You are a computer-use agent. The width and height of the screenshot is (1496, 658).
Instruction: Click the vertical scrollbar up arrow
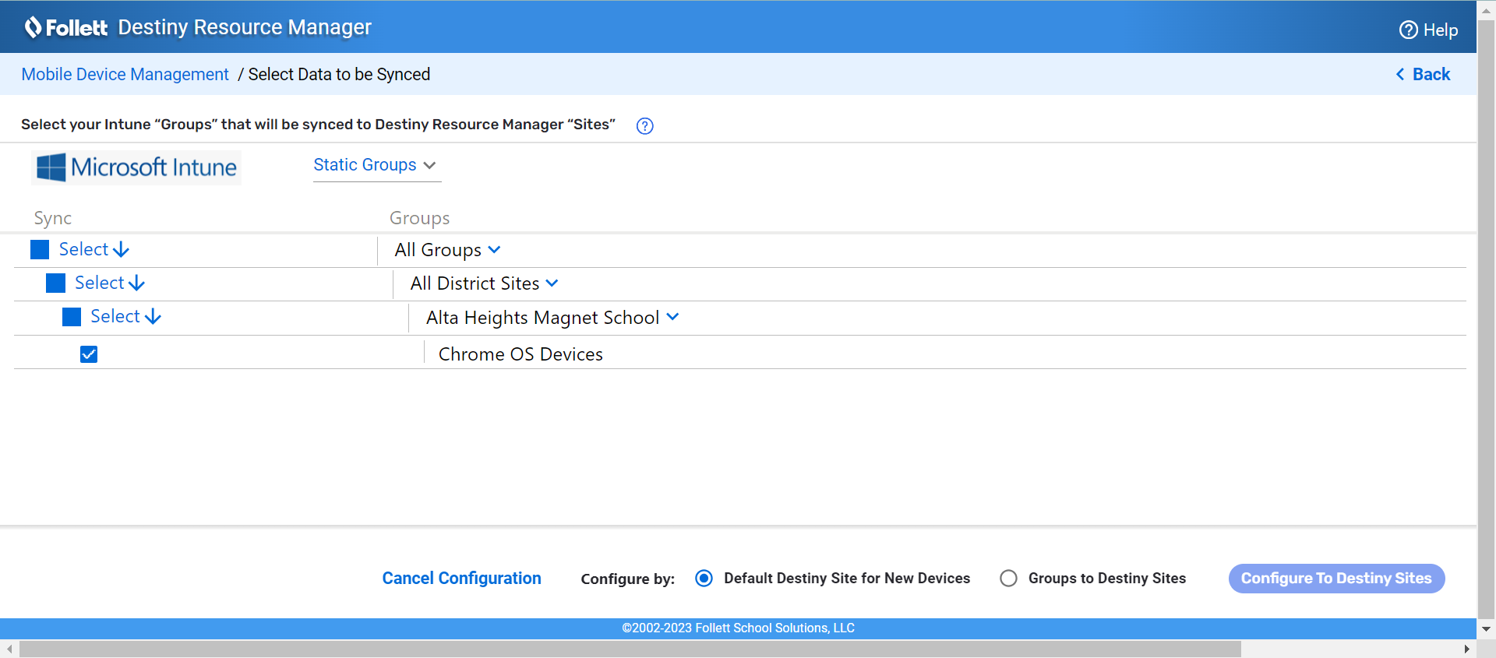(x=1486, y=11)
